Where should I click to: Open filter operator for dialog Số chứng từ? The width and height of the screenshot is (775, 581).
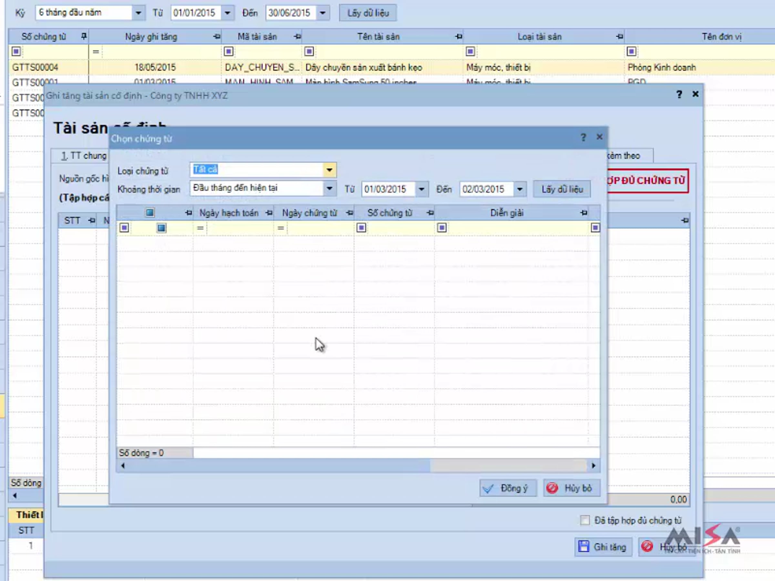361,228
